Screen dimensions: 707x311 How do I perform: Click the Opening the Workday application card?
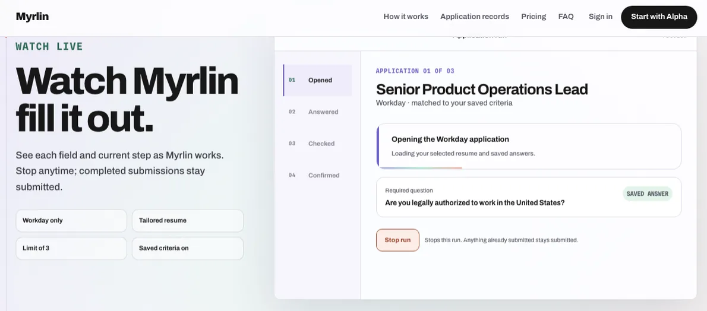pyautogui.click(x=528, y=146)
